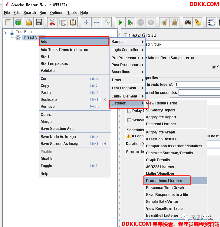The image size is (220, 227).
Task: Open the File menu
Action: pos(7,13)
